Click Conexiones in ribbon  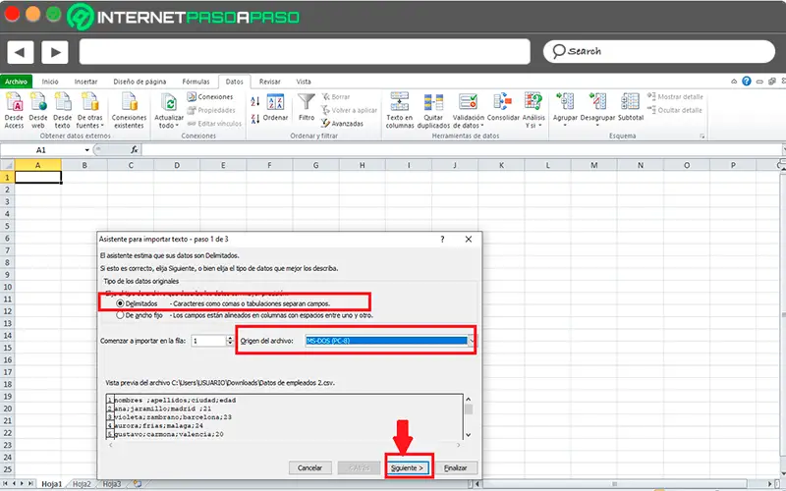coord(210,96)
